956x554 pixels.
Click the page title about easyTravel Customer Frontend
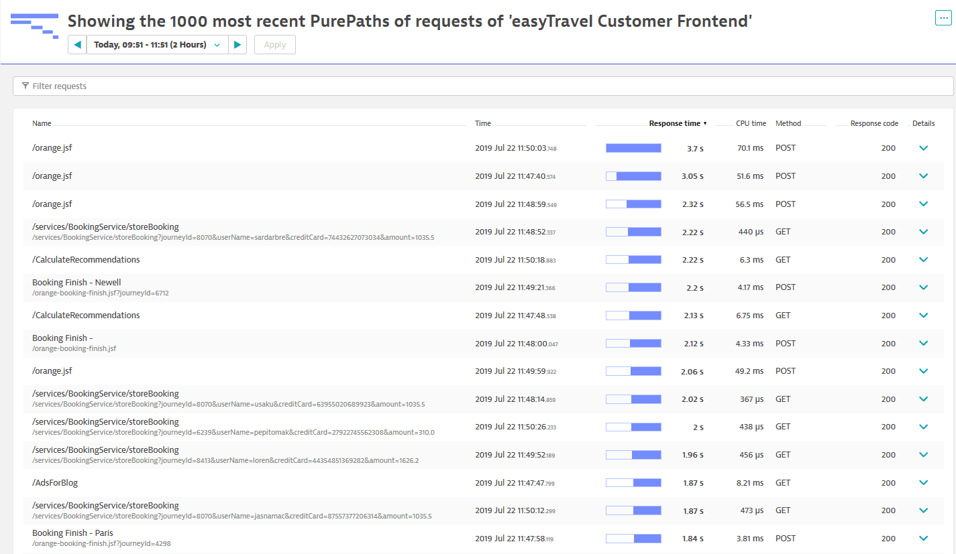click(410, 21)
